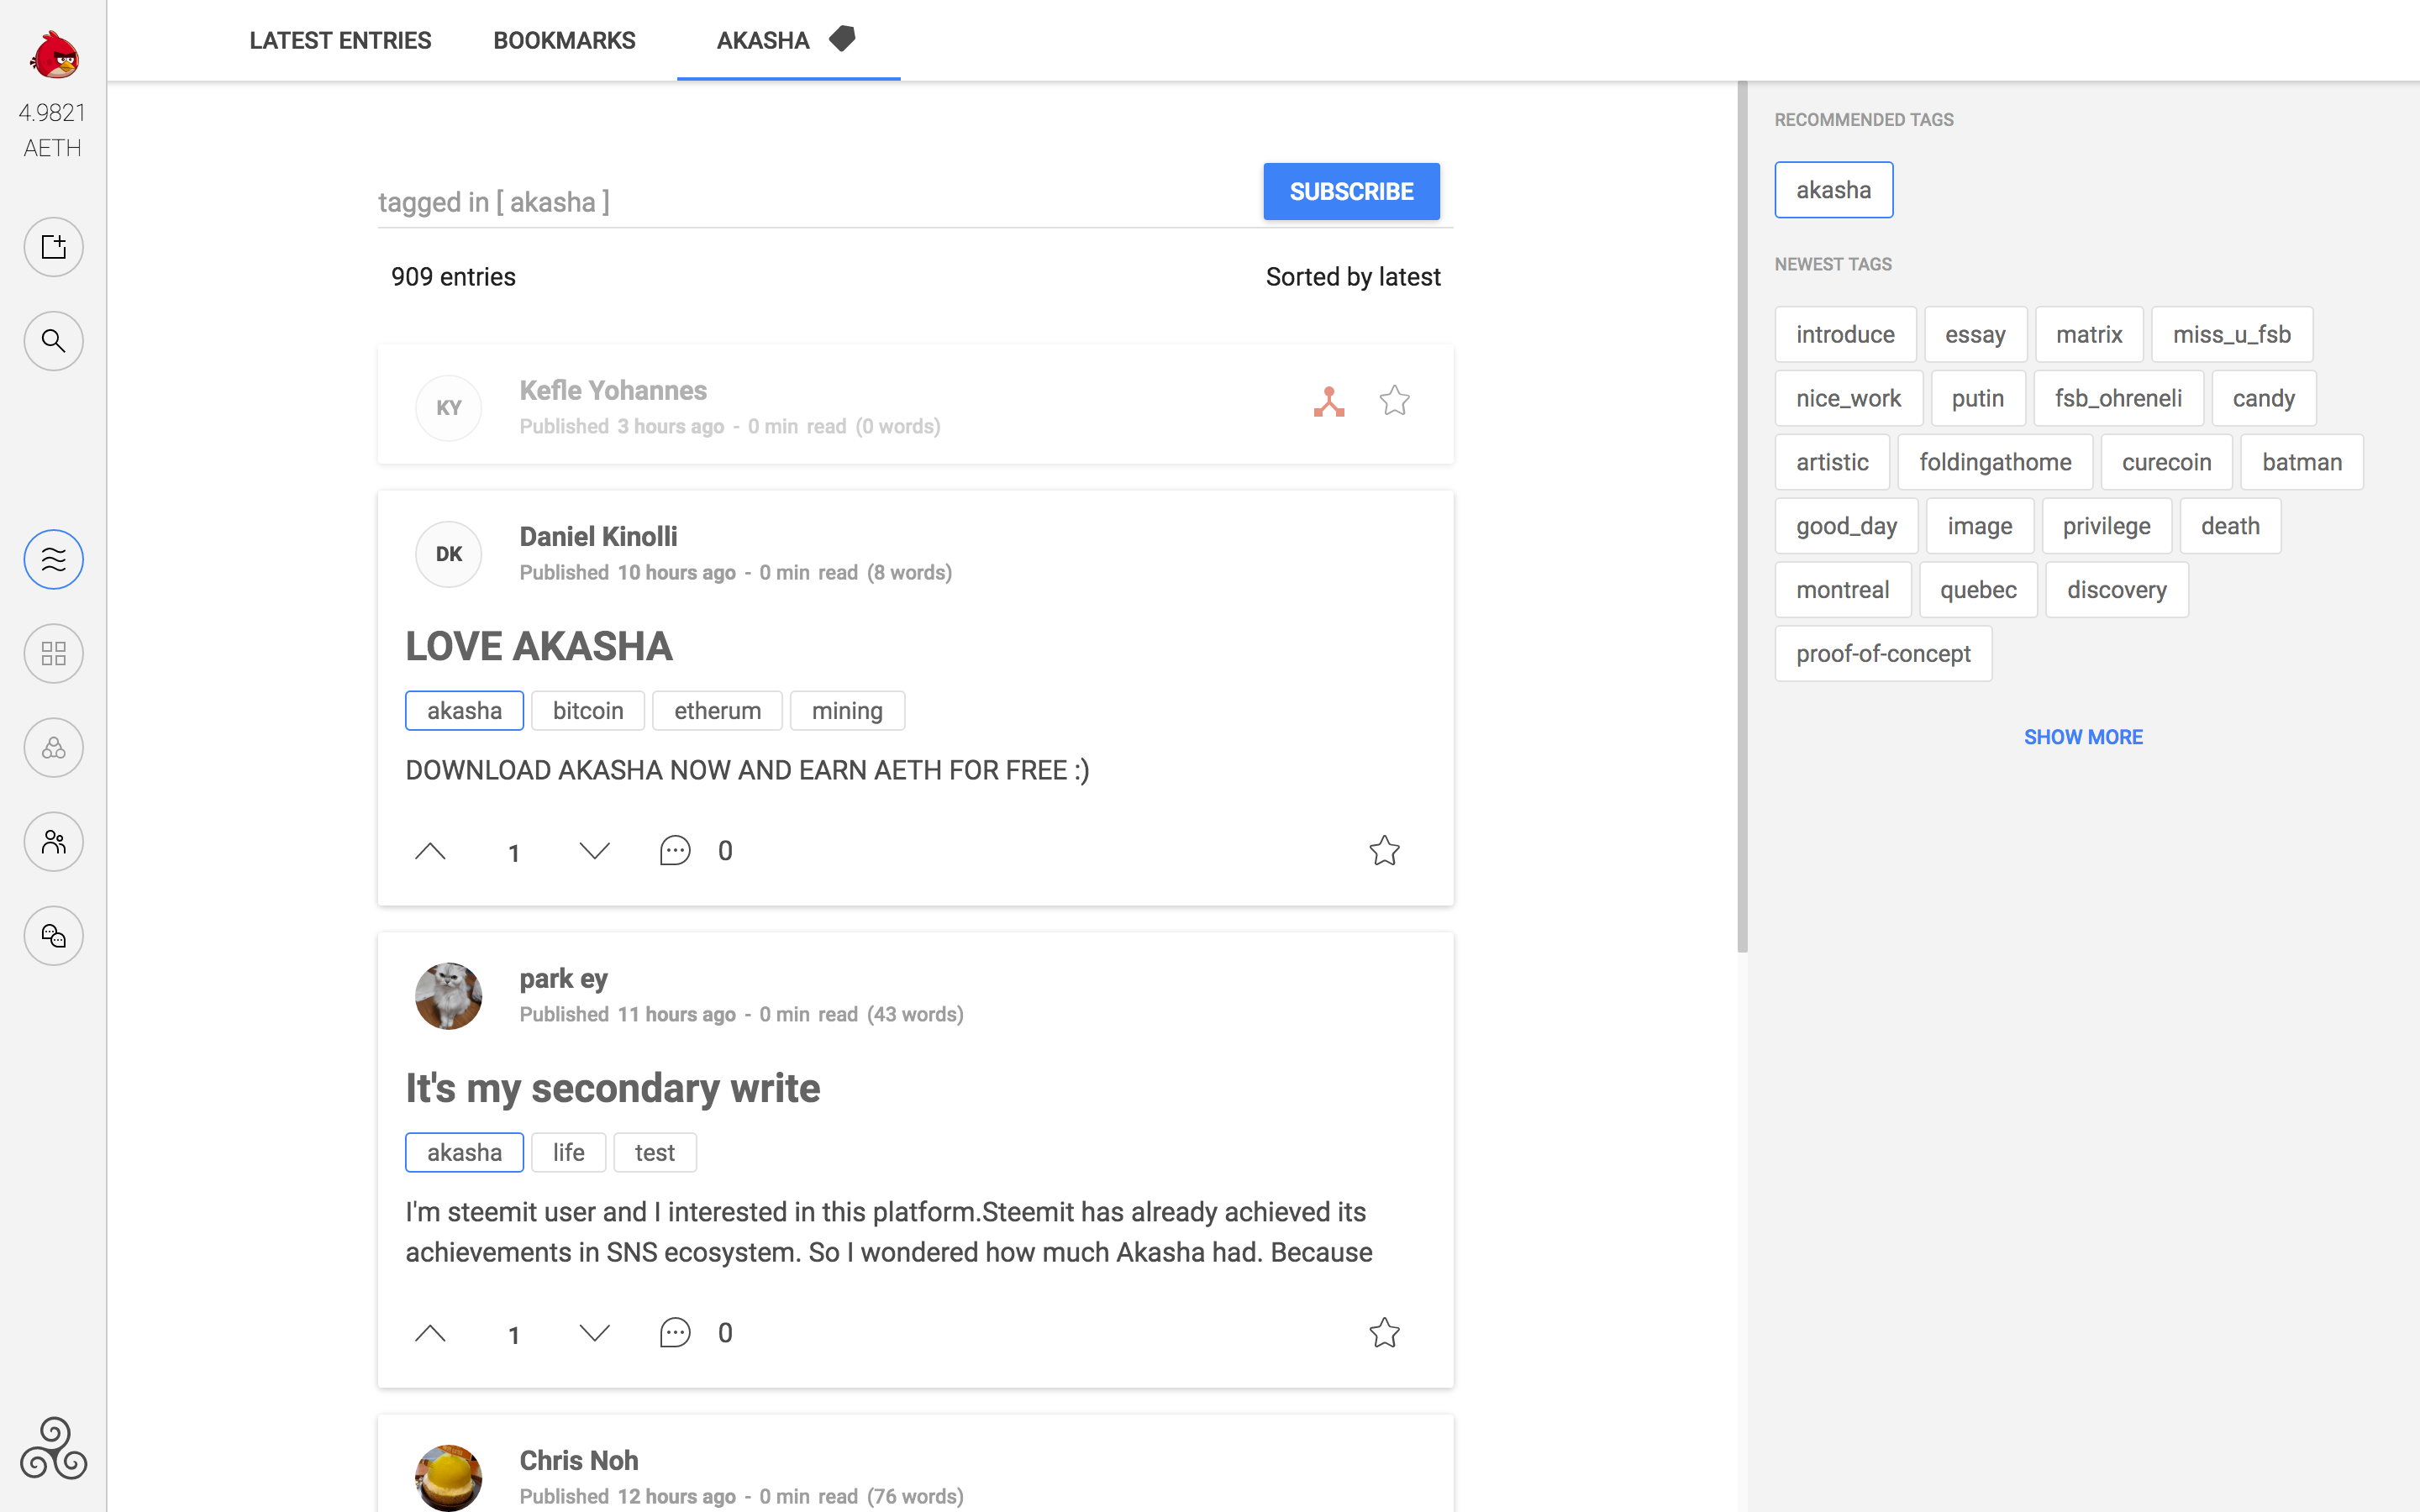This screenshot has width=2420, height=1512.
Task: Select recommended tag akasha
Action: click(1834, 190)
